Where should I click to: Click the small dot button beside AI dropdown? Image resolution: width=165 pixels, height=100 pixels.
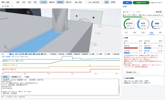(12, 6)
